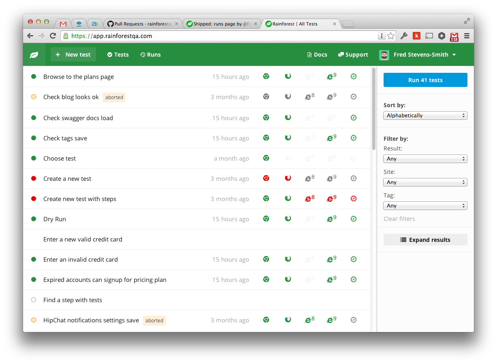Click Firefox icon in Dry Run row
Viewport: 497px width, 364px height.
(x=288, y=218)
